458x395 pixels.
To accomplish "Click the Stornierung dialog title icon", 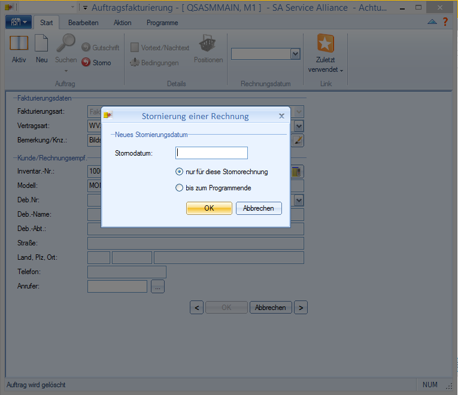I will pyautogui.click(x=108, y=115).
